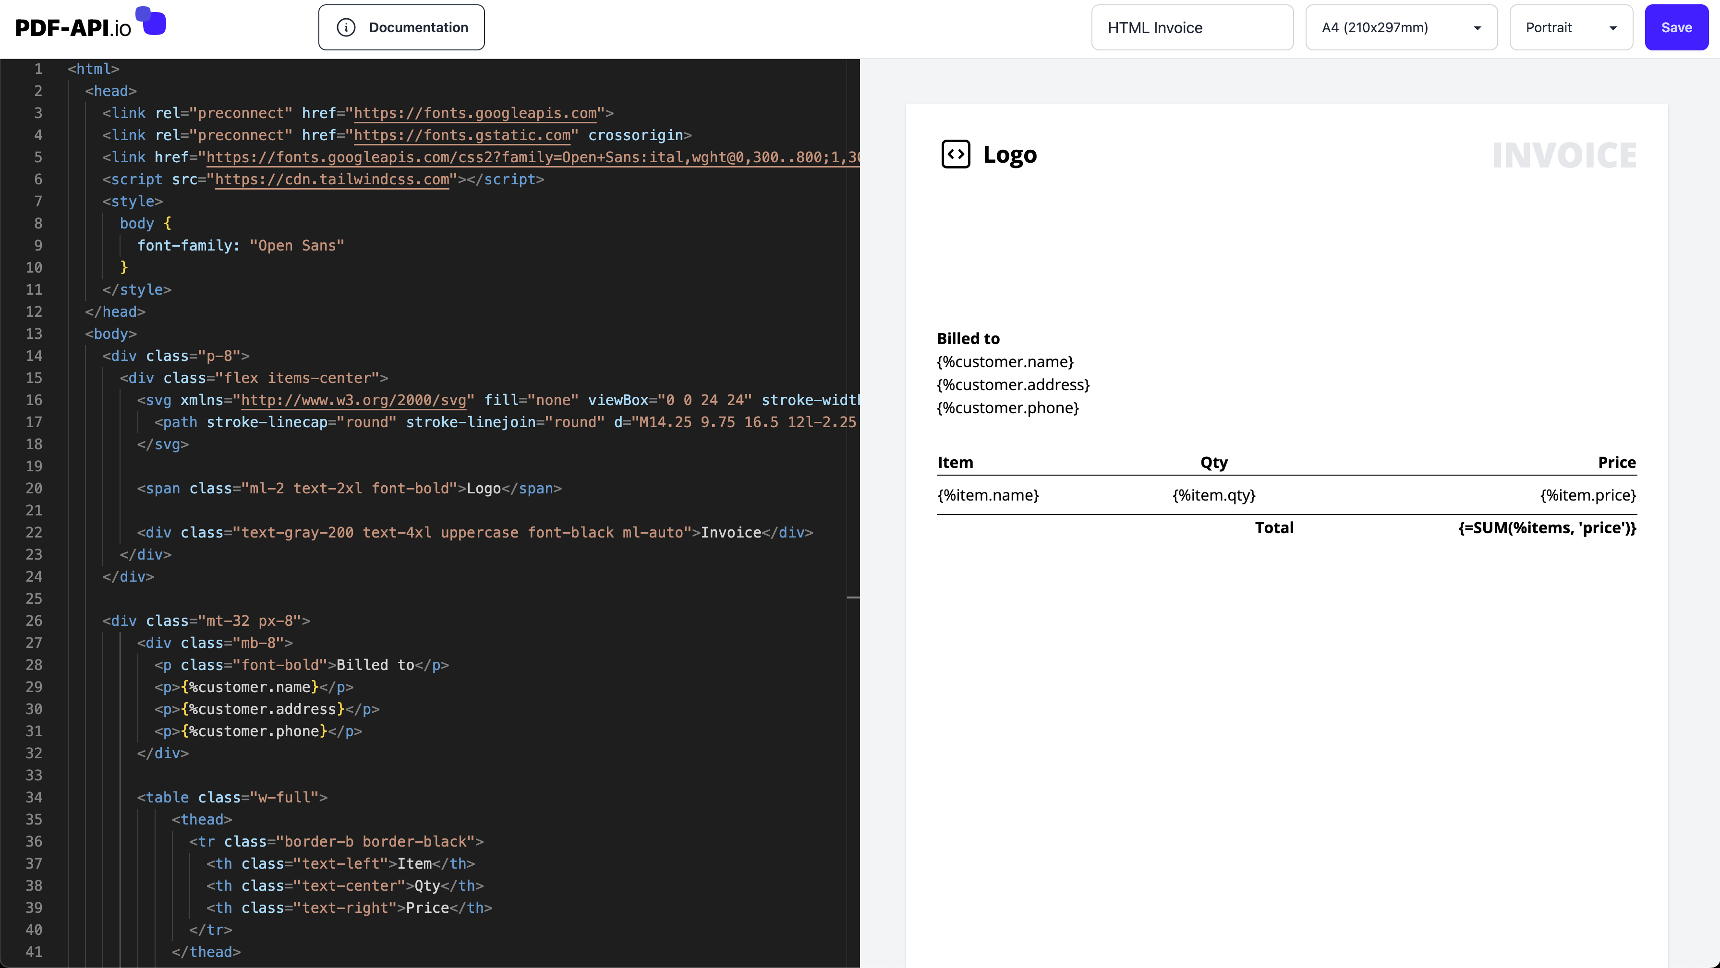1720x968 pixels.
Task: Click the Billed to paragraph code line
Action: click(302, 665)
